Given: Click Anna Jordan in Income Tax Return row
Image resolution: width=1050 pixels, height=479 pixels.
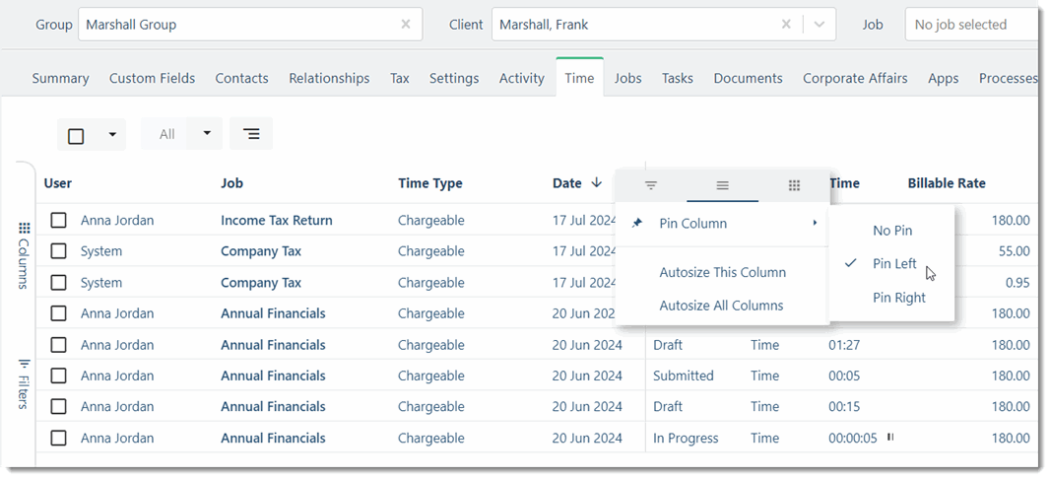Looking at the screenshot, I should tap(117, 221).
